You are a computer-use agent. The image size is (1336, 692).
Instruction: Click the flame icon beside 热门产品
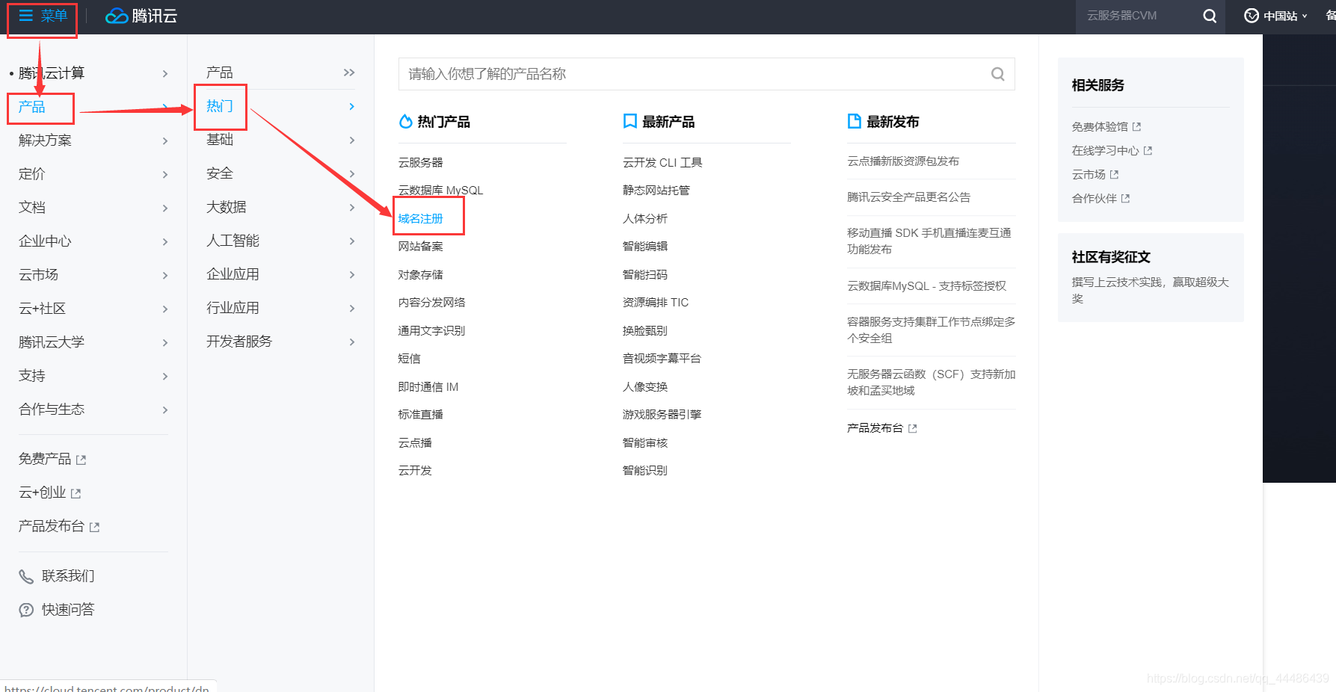tap(405, 121)
